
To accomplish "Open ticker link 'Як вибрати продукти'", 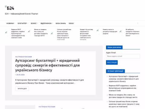I will [x=133, y=32].
